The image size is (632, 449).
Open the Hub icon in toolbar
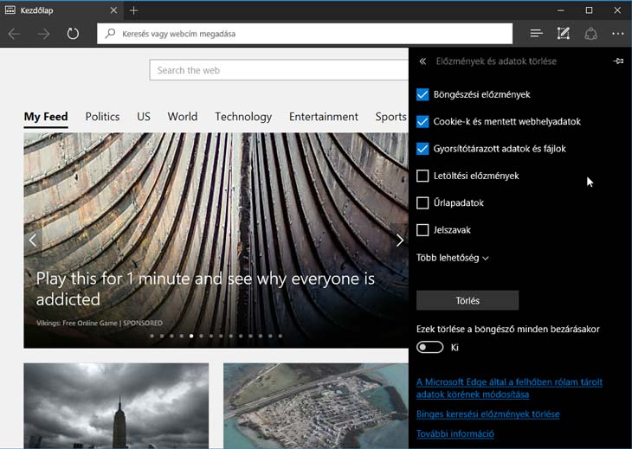point(536,34)
